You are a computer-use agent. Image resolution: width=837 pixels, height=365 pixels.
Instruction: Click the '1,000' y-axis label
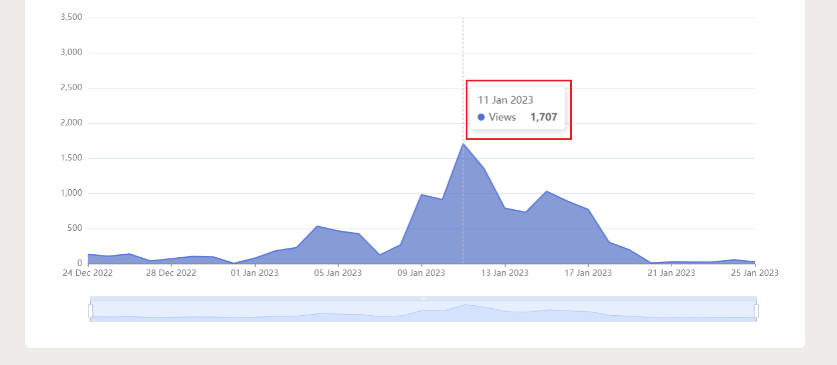(72, 193)
